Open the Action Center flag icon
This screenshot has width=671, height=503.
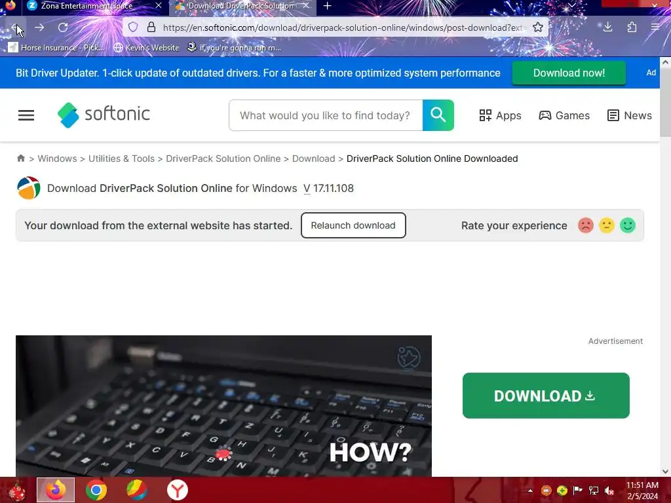click(x=578, y=491)
